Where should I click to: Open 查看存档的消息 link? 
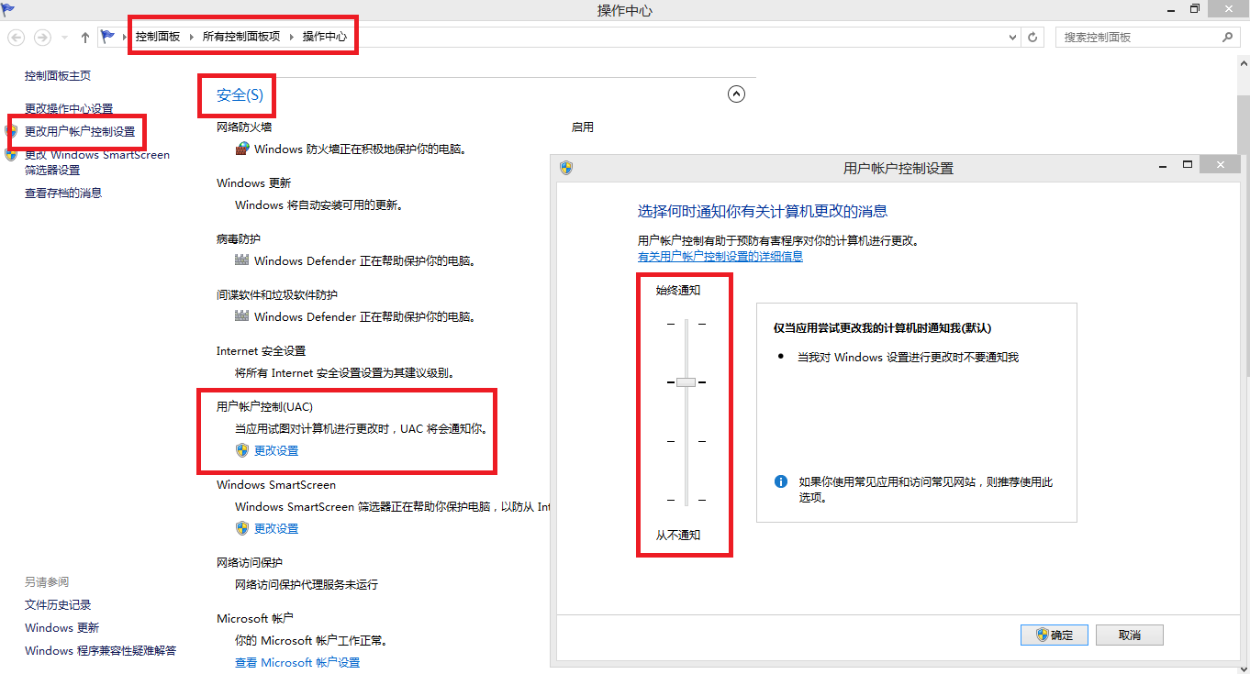coord(63,193)
